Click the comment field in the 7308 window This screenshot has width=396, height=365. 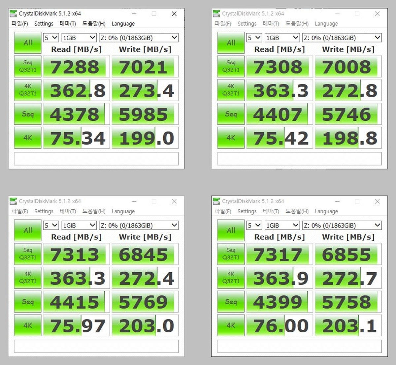(300, 159)
